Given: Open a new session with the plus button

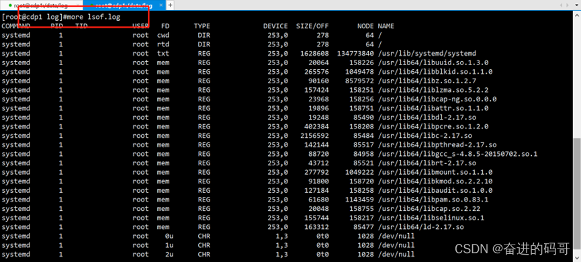Looking at the screenshot, I should point(170,5).
